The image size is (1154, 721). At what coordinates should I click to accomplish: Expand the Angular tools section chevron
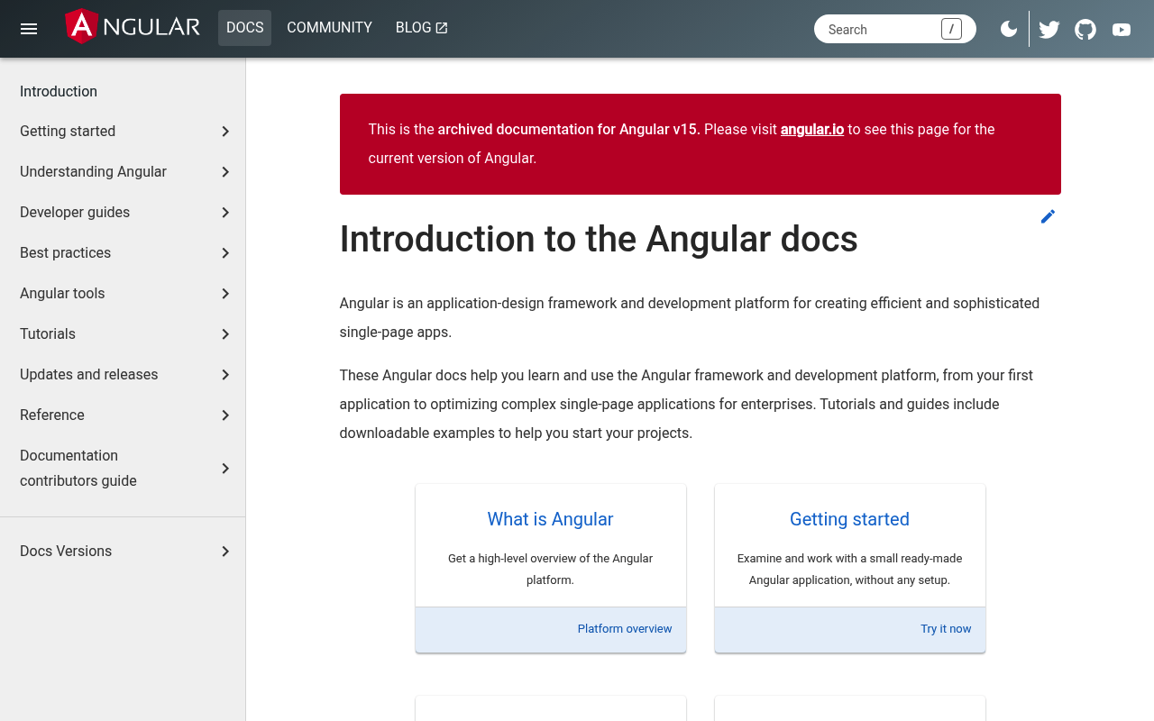coord(225,294)
